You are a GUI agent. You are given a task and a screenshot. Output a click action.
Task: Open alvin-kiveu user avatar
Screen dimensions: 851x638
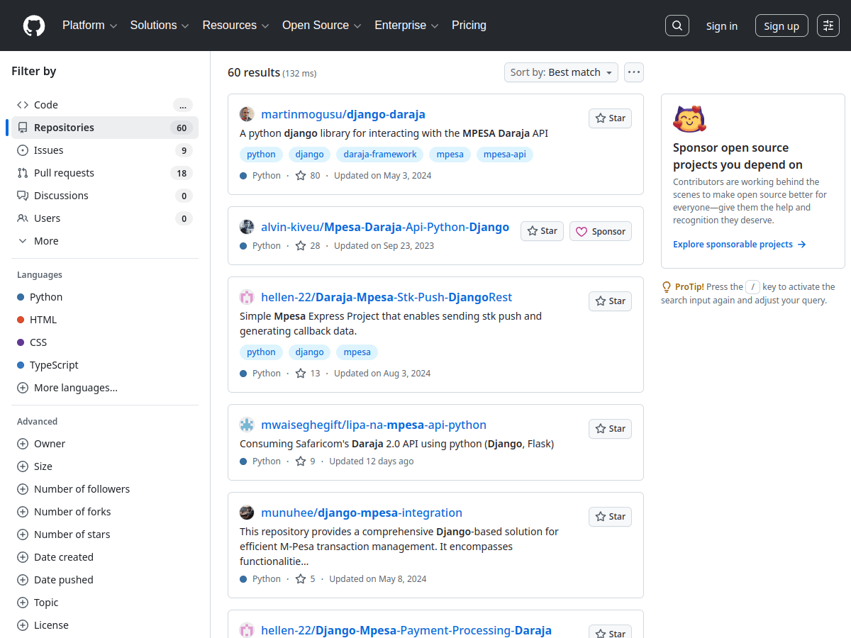(247, 227)
